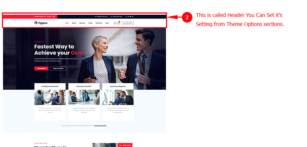This screenshot has height=147, width=307.
Task: Click the hero paragraph about financial advice
Action: 56,60
